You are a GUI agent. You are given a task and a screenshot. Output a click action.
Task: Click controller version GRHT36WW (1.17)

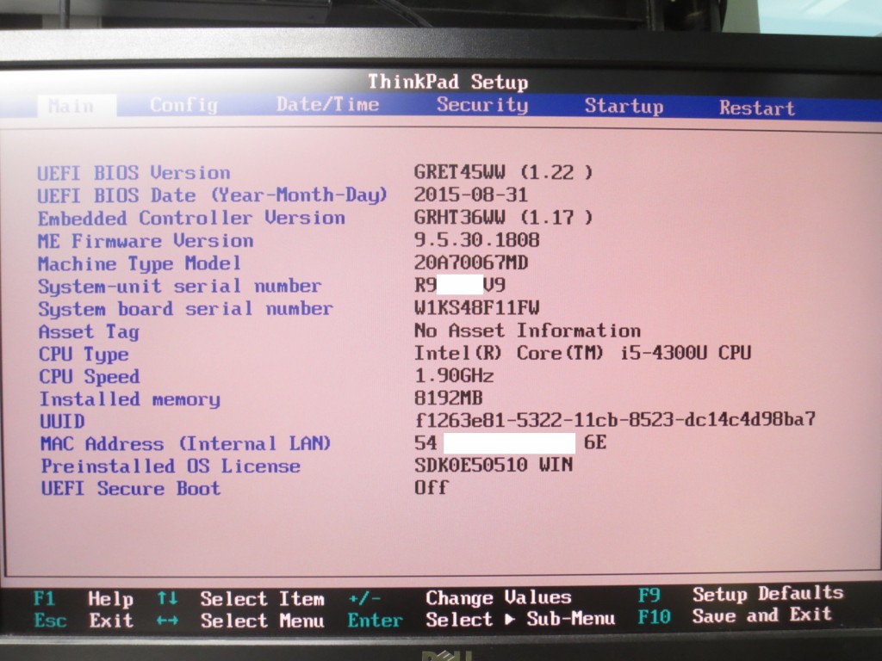(x=503, y=217)
